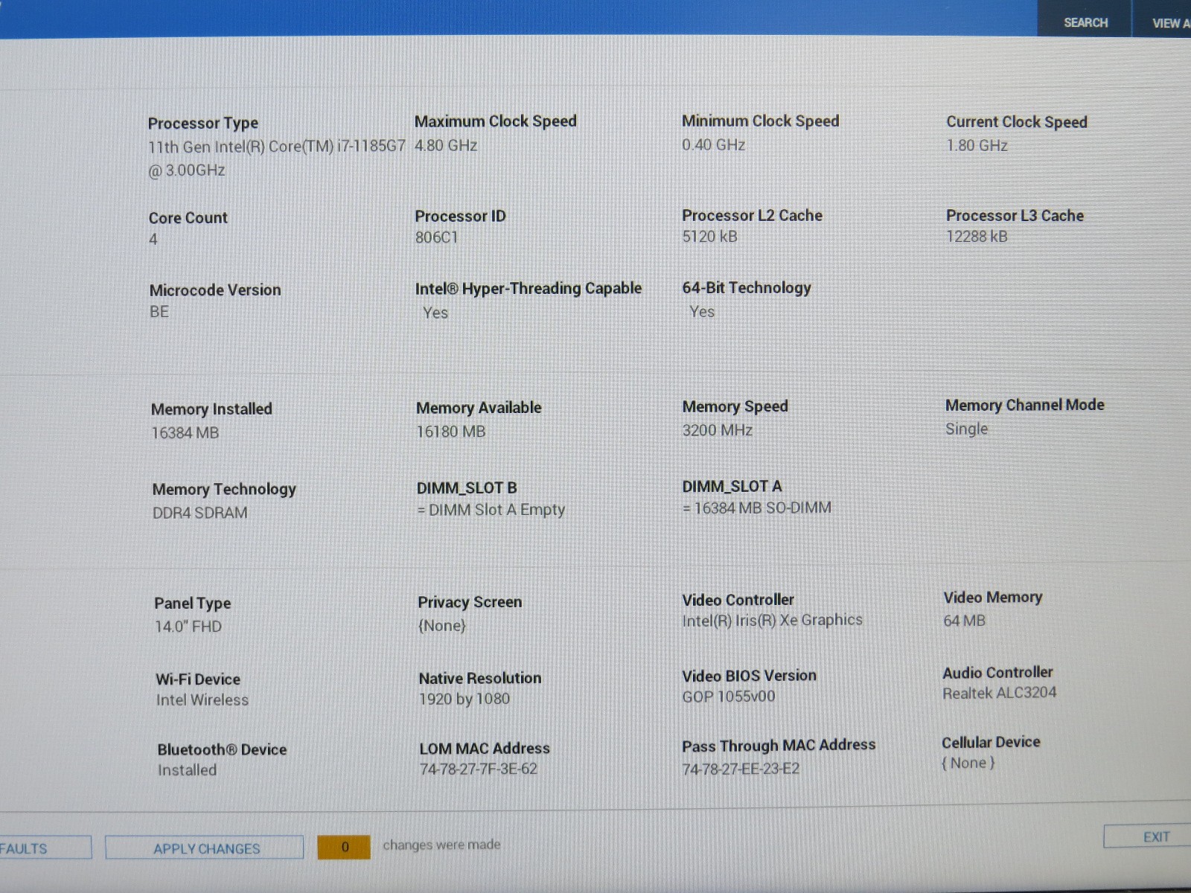The width and height of the screenshot is (1191, 893).
Task: Click the orange changes counter showing 0
Action: pyautogui.click(x=344, y=847)
